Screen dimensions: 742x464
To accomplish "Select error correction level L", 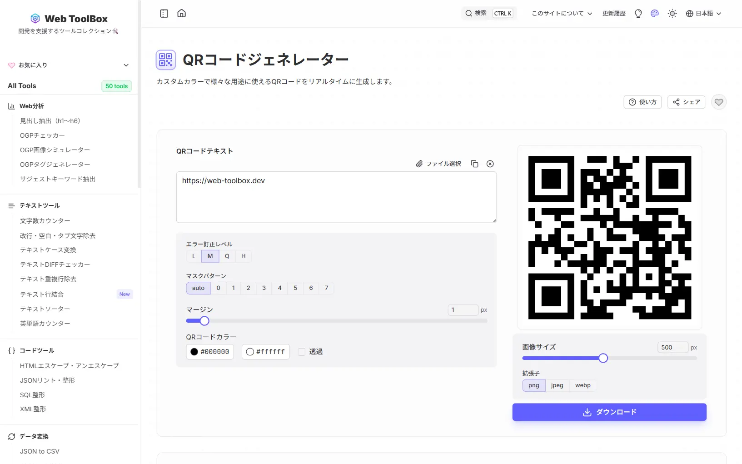I will tap(194, 256).
